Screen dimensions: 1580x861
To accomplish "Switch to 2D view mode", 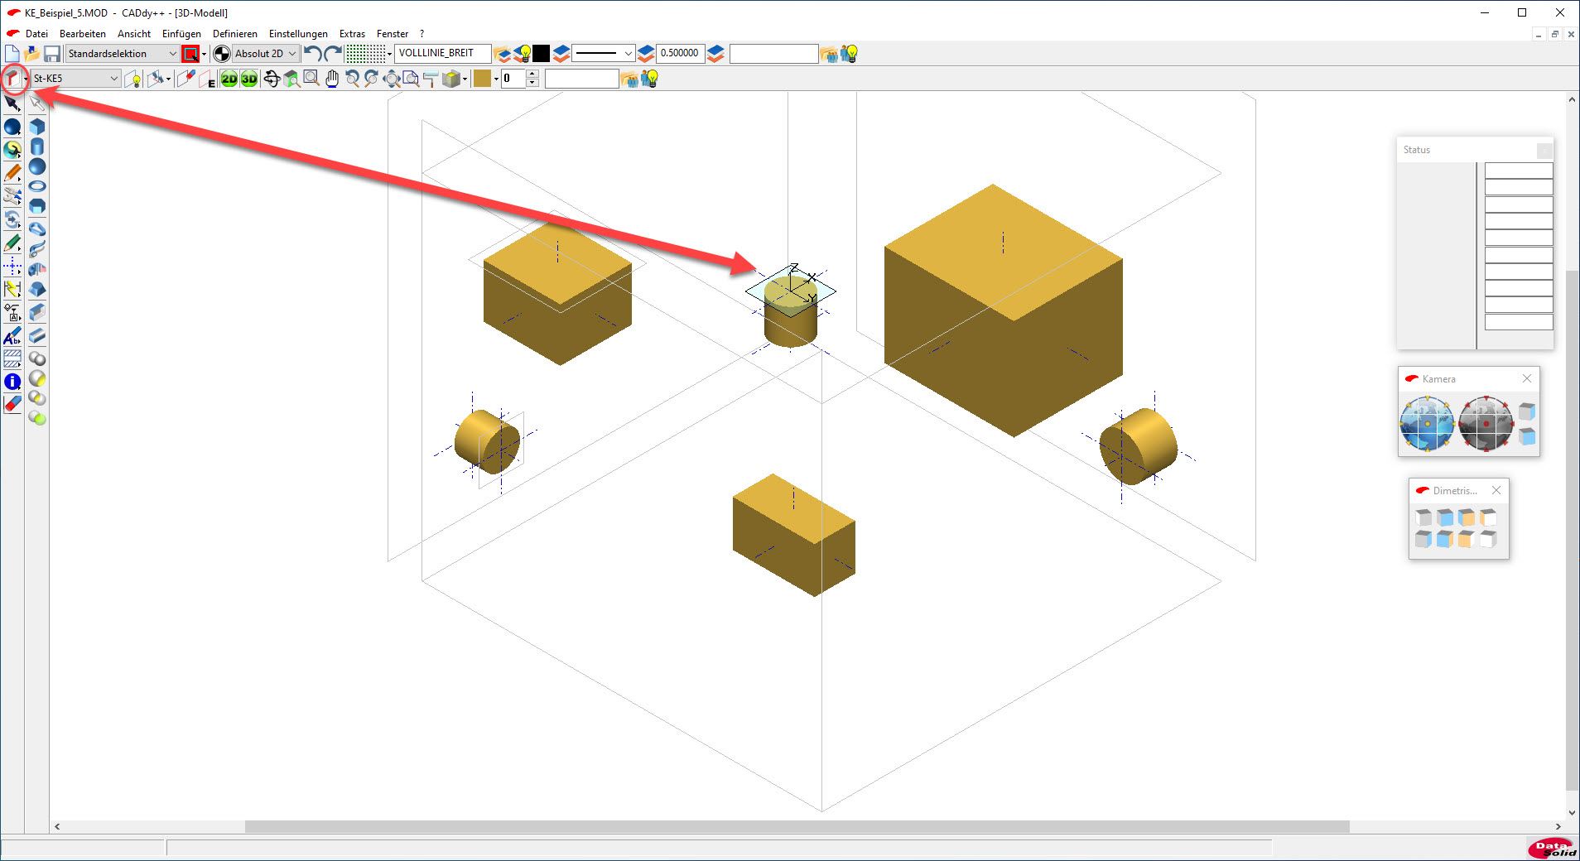I will [x=229, y=79].
